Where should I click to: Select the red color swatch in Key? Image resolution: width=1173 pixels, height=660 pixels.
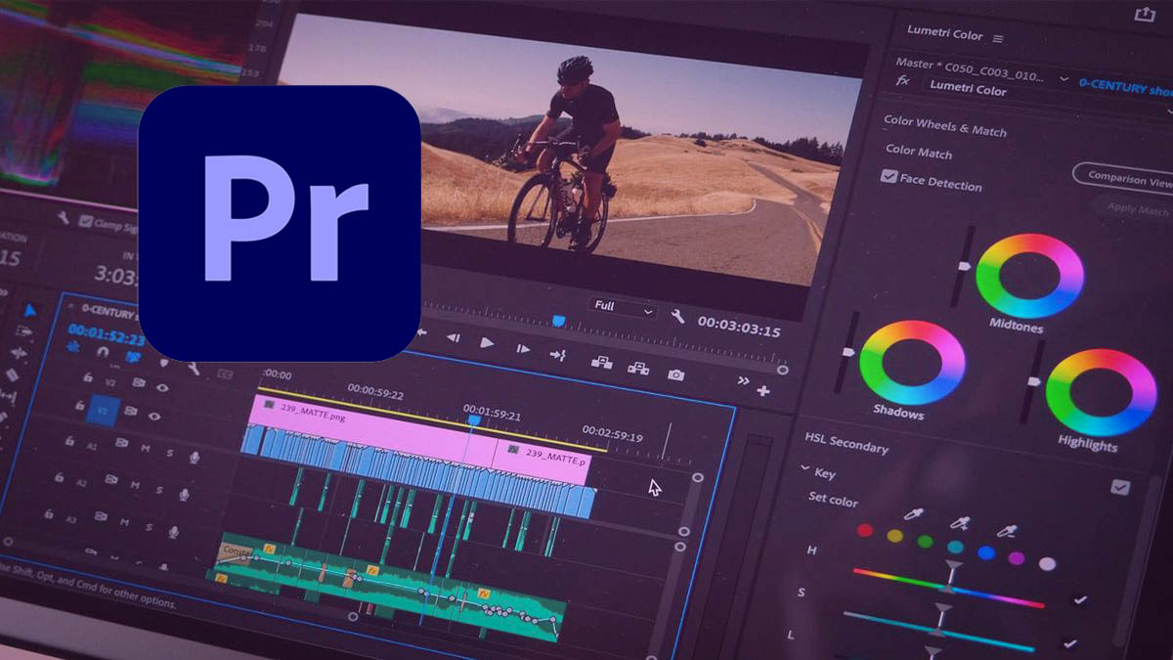(864, 531)
